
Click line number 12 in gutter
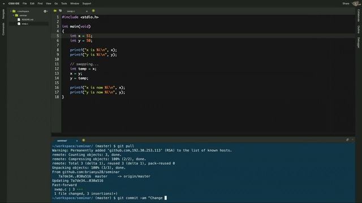(57, 69)
